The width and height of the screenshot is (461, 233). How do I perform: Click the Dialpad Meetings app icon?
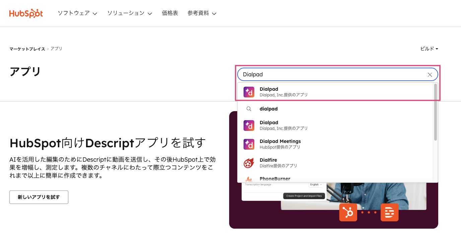click(249, 144)
